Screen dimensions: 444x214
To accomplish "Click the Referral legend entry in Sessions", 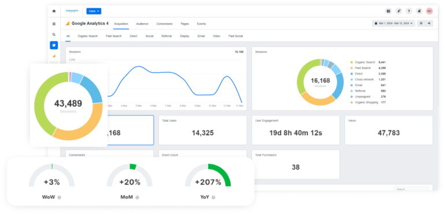I will [x=368, y=91].
